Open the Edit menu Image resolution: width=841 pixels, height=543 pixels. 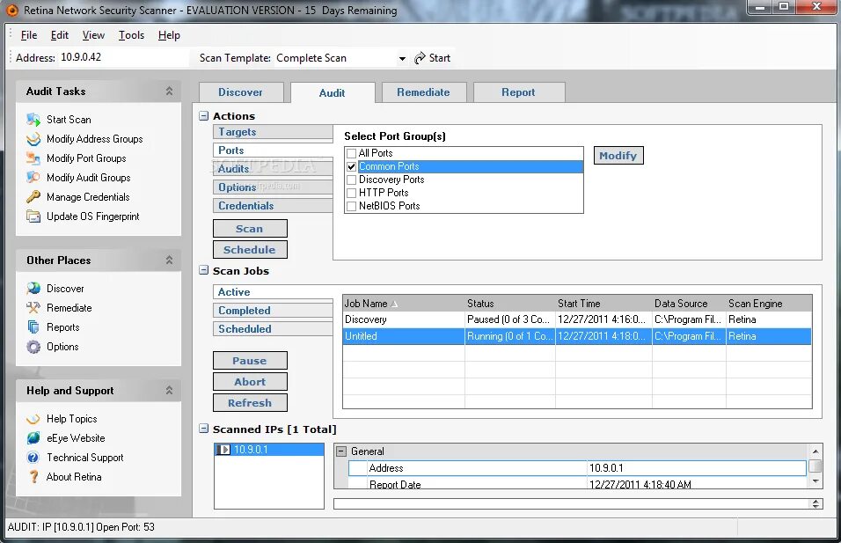click(x=60, y=35)
